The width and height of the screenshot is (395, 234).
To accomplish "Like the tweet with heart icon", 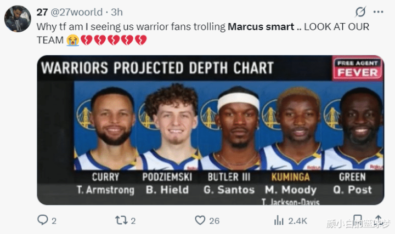I will pyautogui.click(x=200, y=220).
